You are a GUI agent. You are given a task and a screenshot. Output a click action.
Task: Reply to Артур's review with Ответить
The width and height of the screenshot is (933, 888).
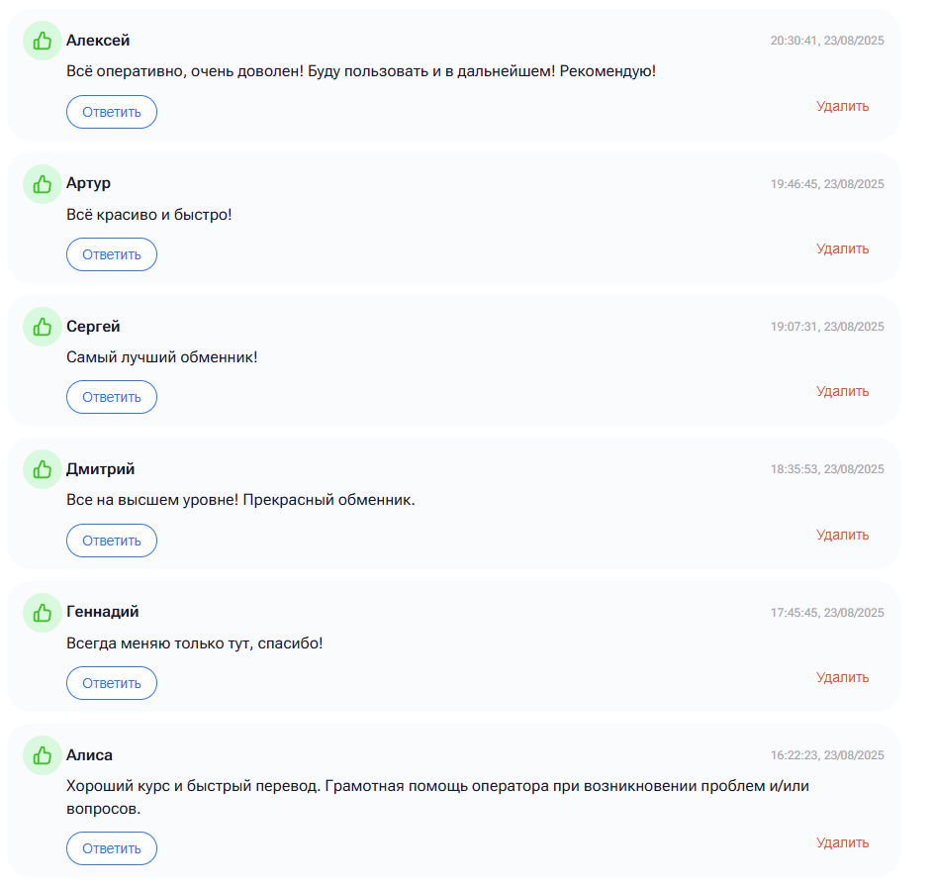click(x=112, y=254)
